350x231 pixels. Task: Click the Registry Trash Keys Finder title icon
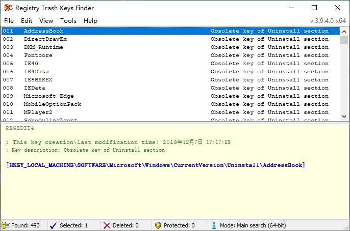pos(9,8)
